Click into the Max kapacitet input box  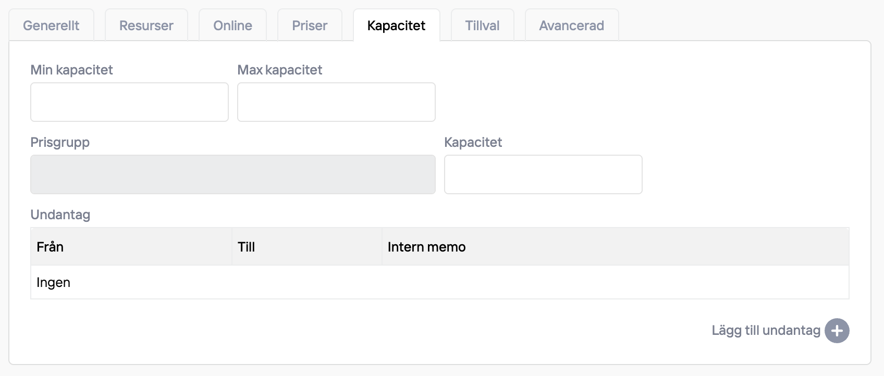click(x=336, y=102)
